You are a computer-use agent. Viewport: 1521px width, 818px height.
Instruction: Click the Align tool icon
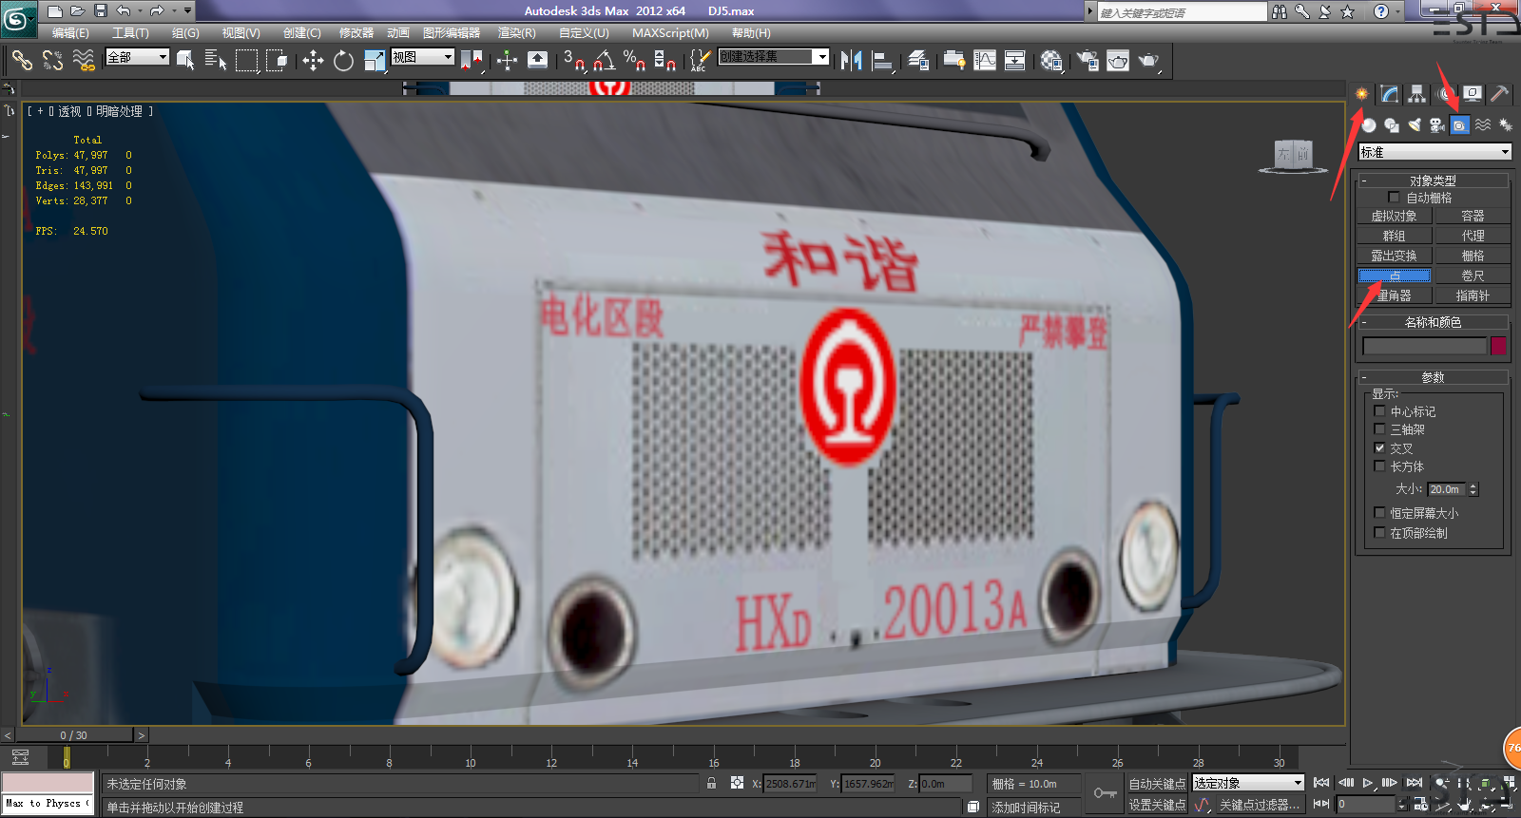pyautogui.click(x=882, y=61)
